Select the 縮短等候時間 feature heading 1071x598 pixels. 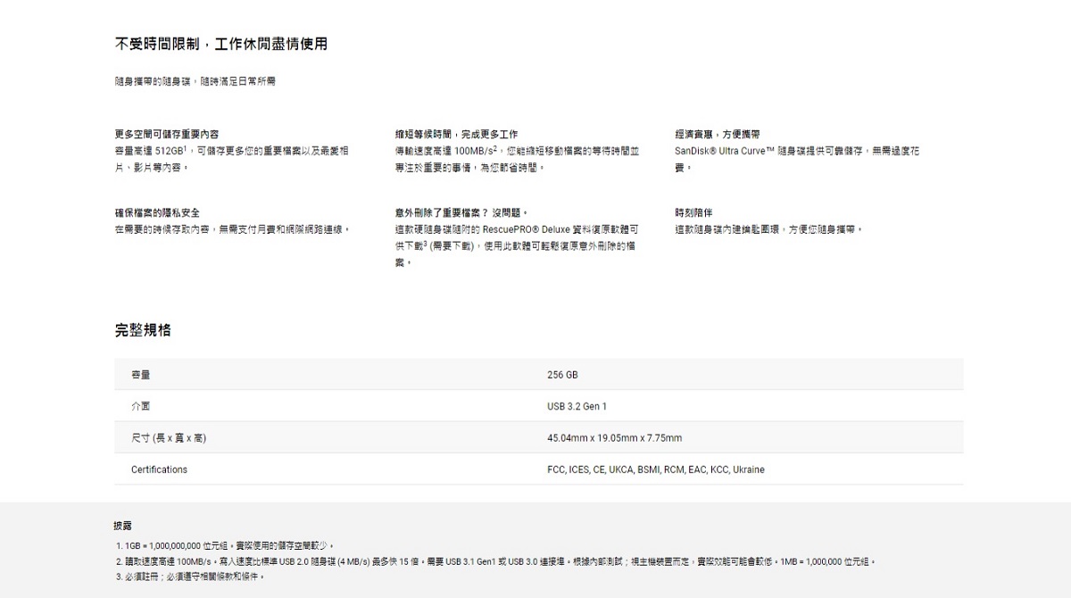[x=456, y=134]
